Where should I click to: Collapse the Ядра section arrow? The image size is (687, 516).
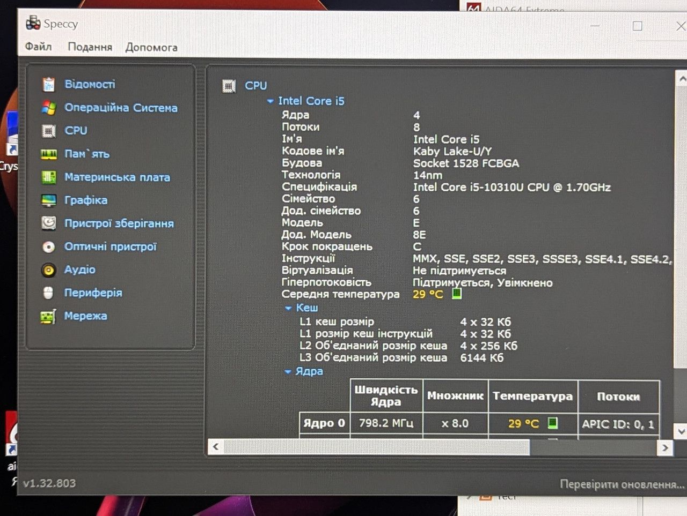[288, 371]
